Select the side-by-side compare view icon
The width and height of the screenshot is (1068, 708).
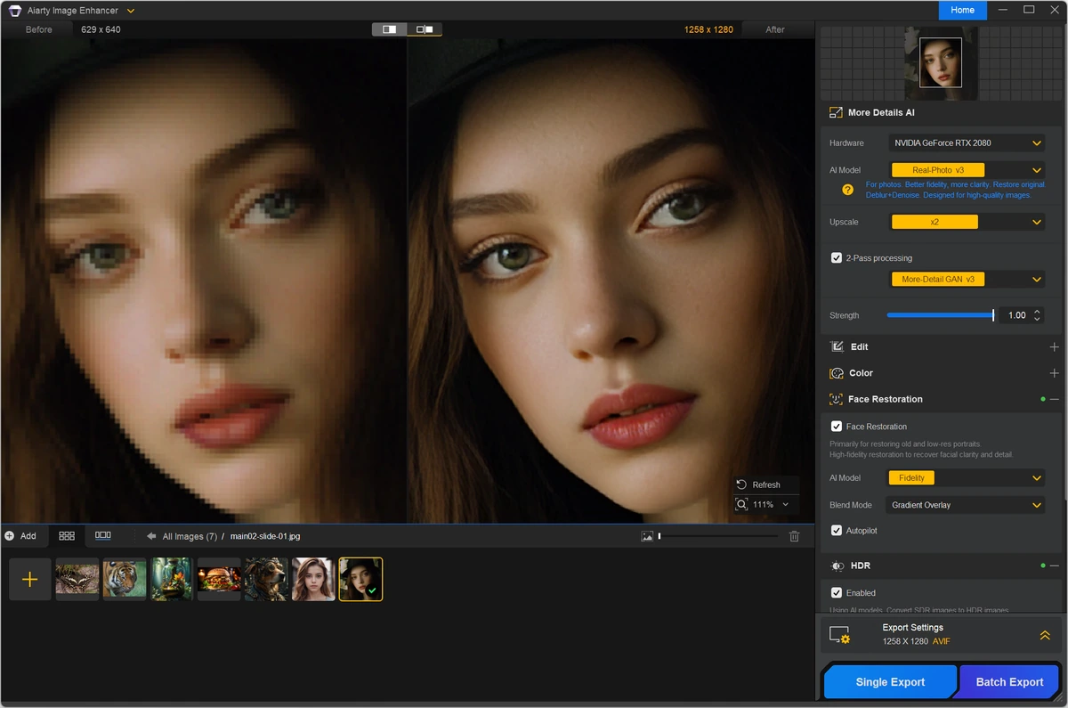point(425,29)
